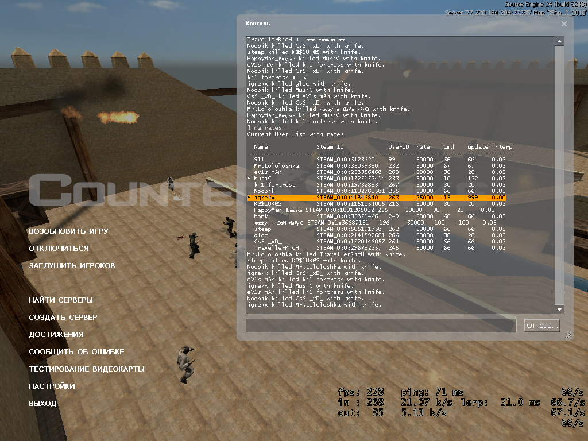Screen dimensions: 588x441
Task: Select the highlighted igrekx row in rates list
Action: [x=377, y=198]
